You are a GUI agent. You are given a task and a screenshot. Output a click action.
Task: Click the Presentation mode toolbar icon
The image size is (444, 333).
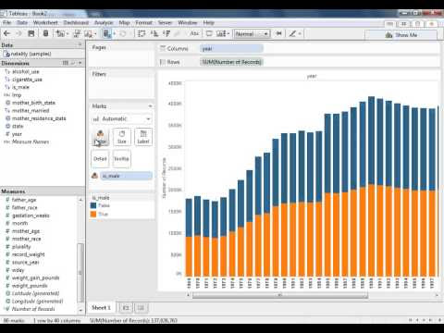coord(209,33)
